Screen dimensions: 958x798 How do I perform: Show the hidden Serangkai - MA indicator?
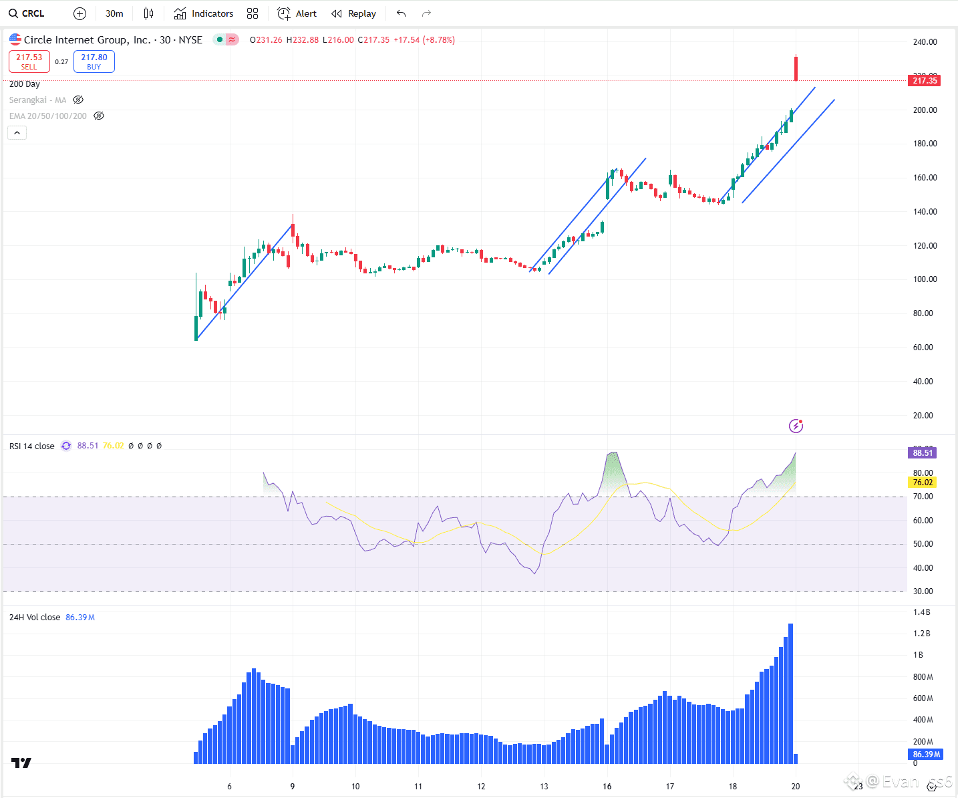(x=78, y=100)
